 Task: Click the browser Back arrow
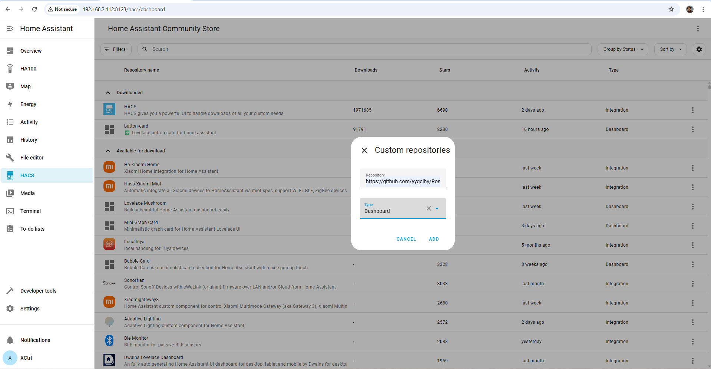point(8,9)
